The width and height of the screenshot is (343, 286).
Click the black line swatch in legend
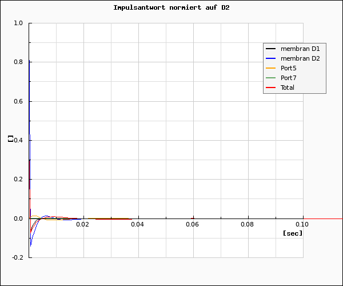[x=271, y=49]
